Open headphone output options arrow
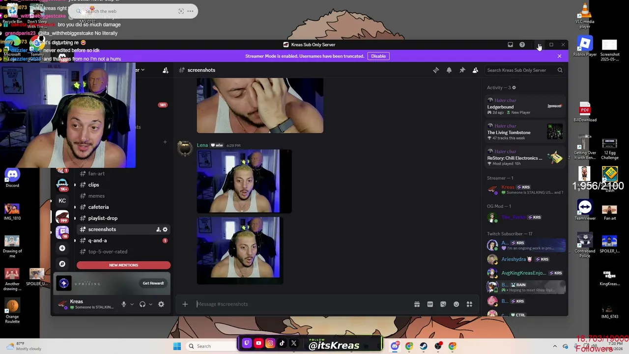629x354 pixels. [x=150, y=304]
